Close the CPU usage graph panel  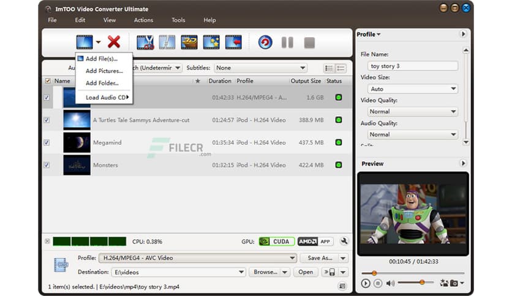(x=47, y=241)
